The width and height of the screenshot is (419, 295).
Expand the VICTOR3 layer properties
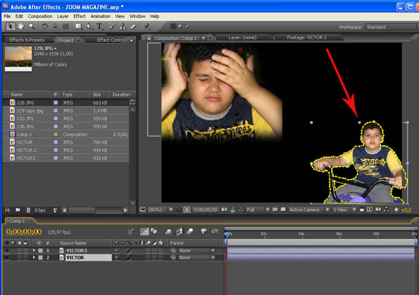pyautogui.click(x=34, y=251)
